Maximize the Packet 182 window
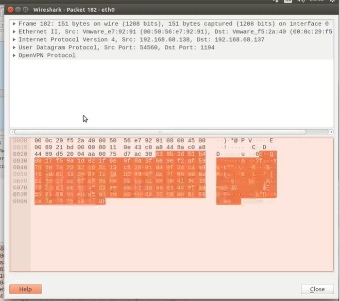Viewport: 340px width, 301px height. point(26,10)
